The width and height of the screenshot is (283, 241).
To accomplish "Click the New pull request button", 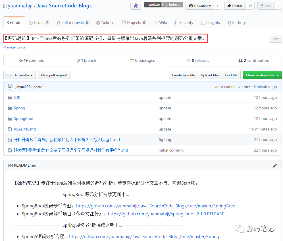I will point(54,75).
